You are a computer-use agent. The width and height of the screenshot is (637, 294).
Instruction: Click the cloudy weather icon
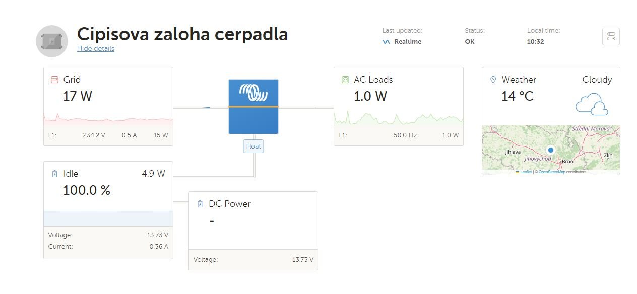click(591, 104)
